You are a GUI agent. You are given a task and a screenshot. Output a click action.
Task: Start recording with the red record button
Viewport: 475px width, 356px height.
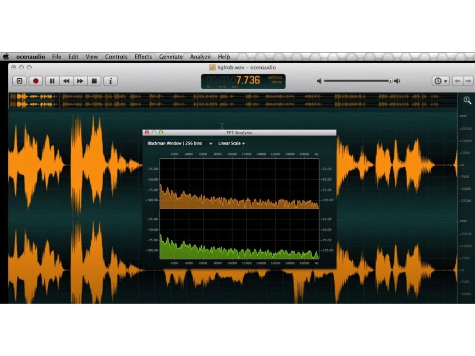[x=36, y=81]
